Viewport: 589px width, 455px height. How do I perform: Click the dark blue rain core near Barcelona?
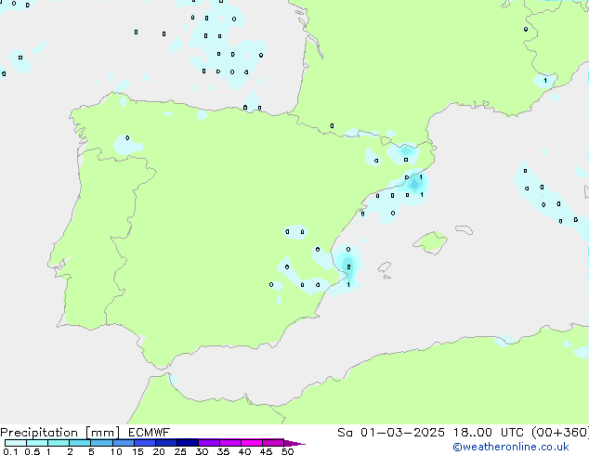414,183
